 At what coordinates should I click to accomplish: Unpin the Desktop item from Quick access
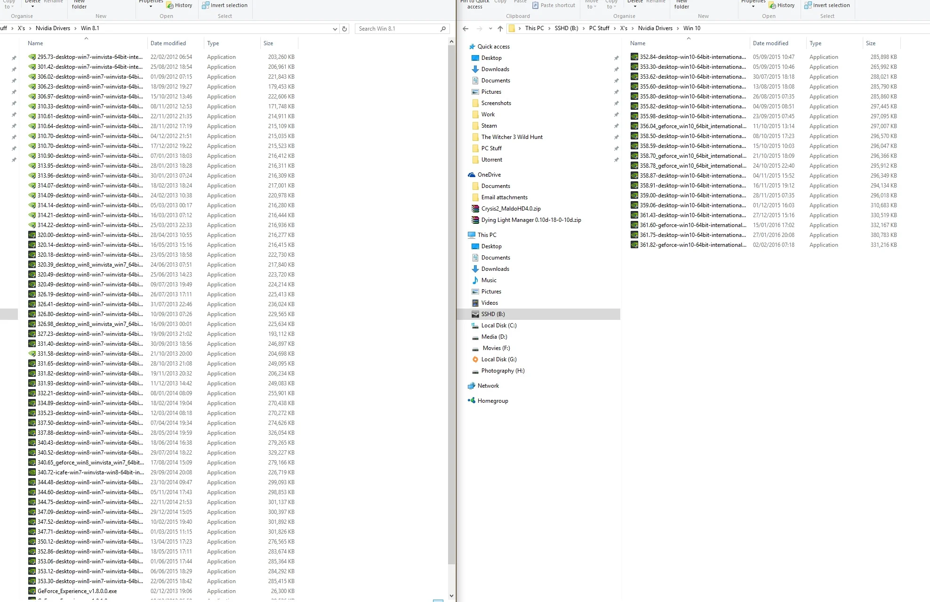point(616,58)
